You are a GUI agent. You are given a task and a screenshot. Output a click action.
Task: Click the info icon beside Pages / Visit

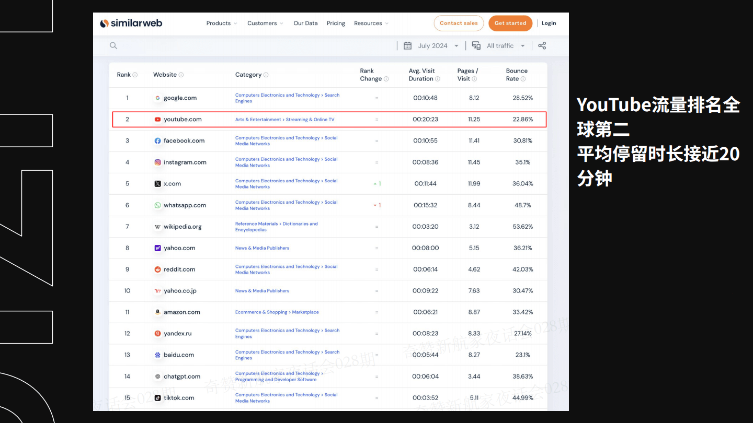tap(475, 79)
